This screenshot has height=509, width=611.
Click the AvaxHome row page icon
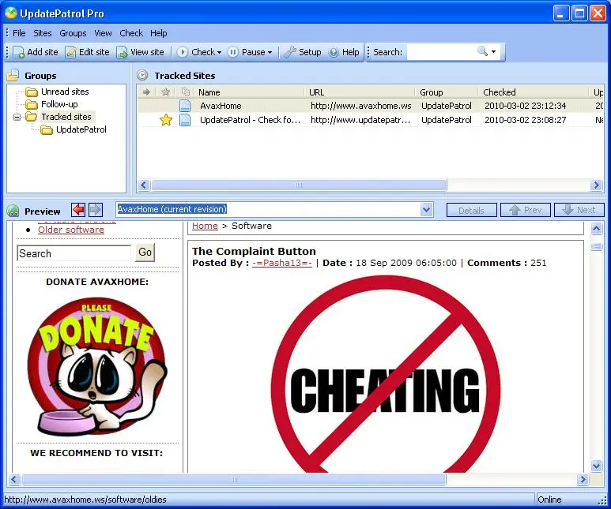(185, 106)
